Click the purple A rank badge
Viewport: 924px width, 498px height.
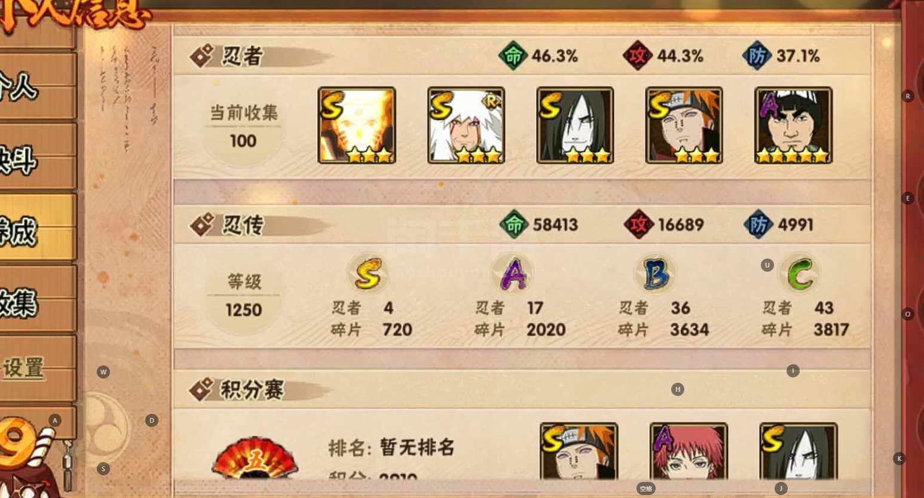click(512, 273)
